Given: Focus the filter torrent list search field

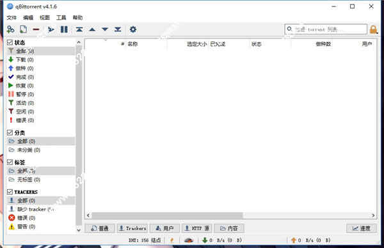Looking at the screenshot, I should [326, 29].
